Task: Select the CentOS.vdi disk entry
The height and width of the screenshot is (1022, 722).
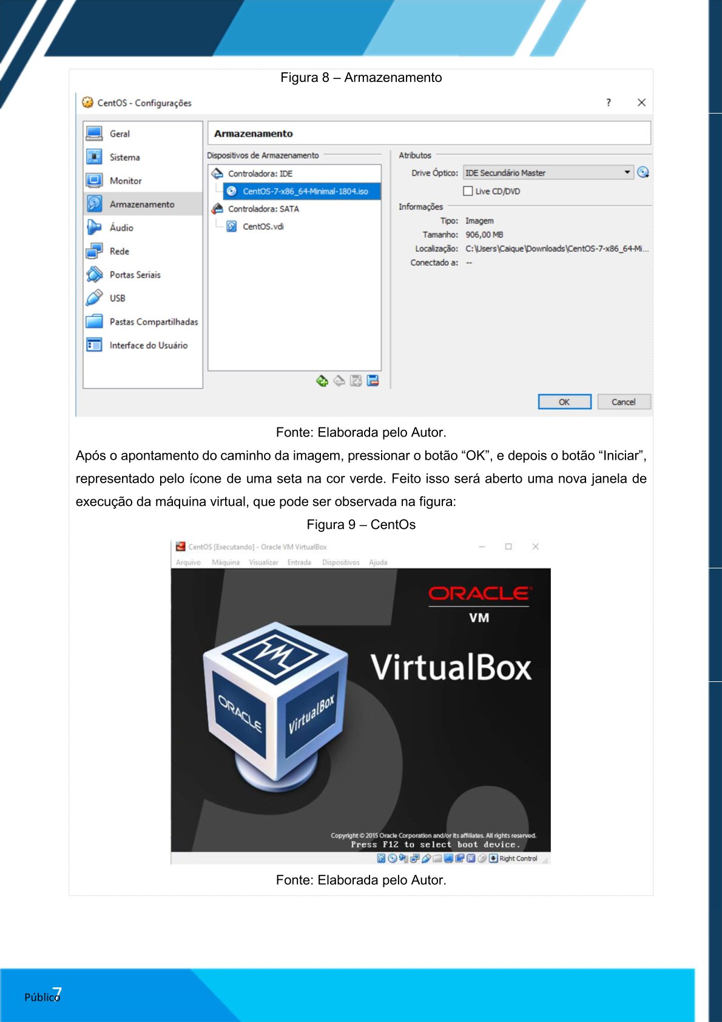Action: (263, 227)
